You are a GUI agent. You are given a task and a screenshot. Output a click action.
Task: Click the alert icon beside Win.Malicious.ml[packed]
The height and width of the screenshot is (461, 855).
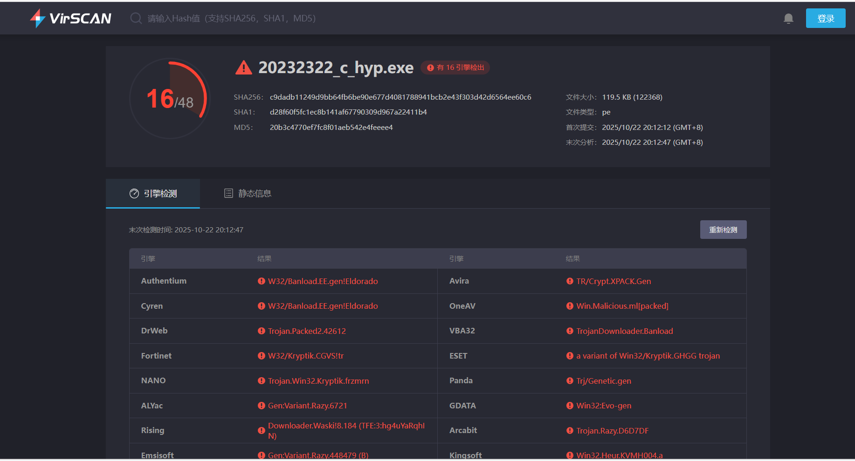(x=570, y=306)
